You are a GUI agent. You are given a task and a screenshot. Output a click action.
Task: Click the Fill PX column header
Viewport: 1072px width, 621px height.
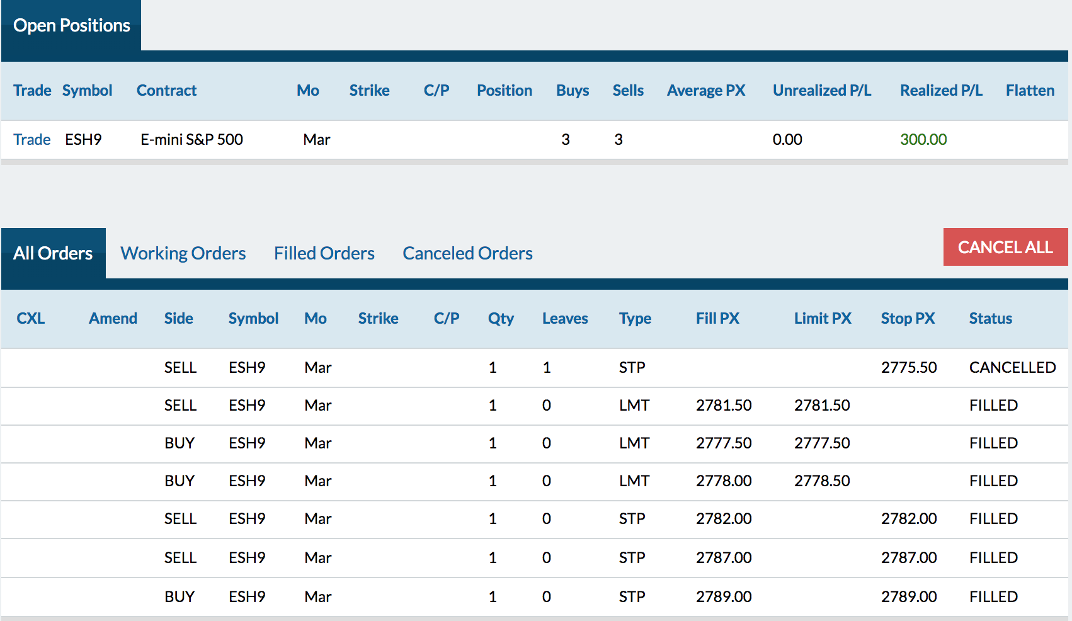click(717, 319)
